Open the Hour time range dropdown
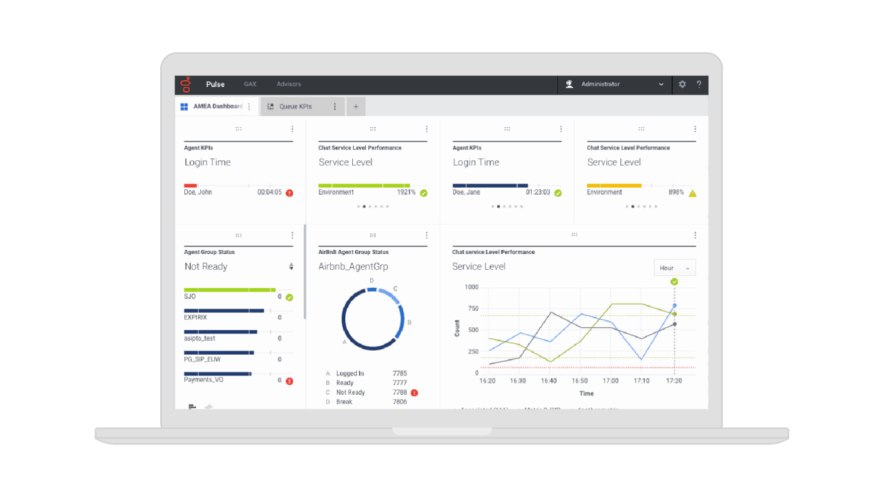The image size is (884, 497). click(x=674, y=268)
